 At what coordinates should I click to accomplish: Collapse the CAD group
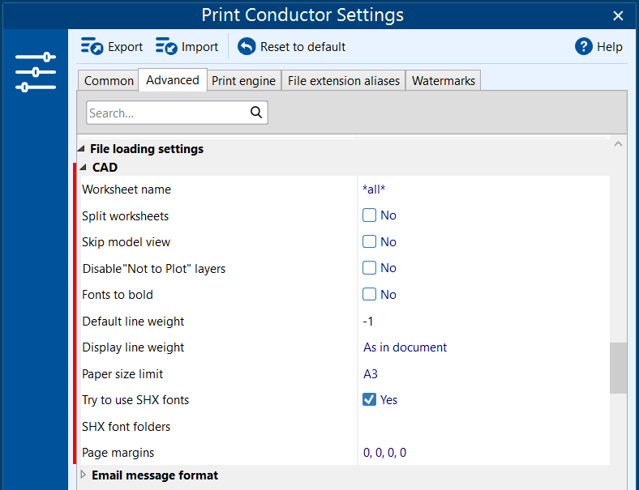coord(84,168)
